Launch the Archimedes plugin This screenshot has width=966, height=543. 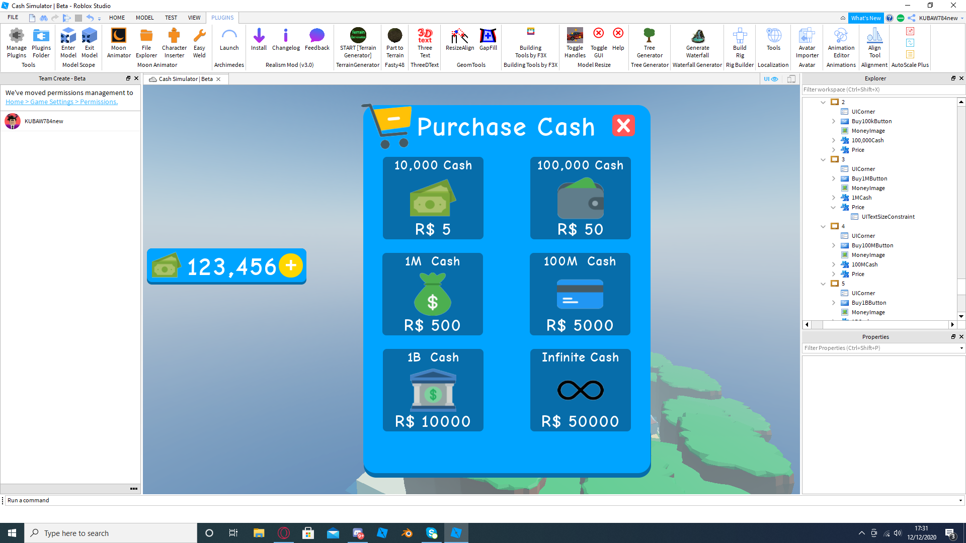click(229, 40)
